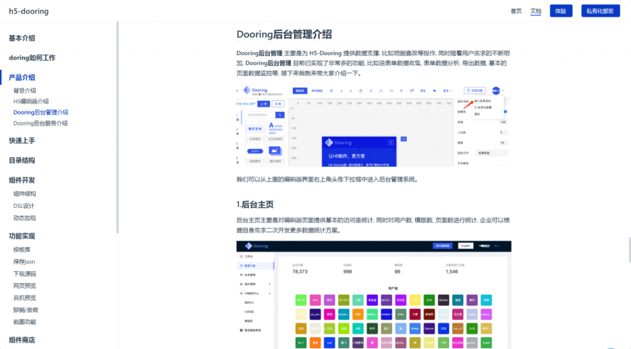This screenshot has width=631, height=349.
Task: Open the admin dashboard screenshot image
Action: tap(373, 295)
